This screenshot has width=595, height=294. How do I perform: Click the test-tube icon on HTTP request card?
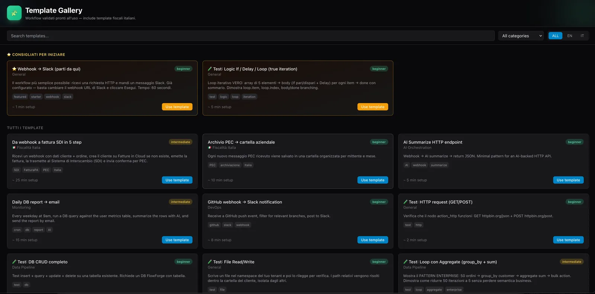405,202
